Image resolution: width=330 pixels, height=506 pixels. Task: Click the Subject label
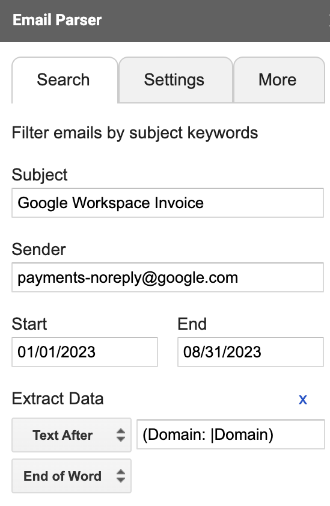tap(40, 175)
